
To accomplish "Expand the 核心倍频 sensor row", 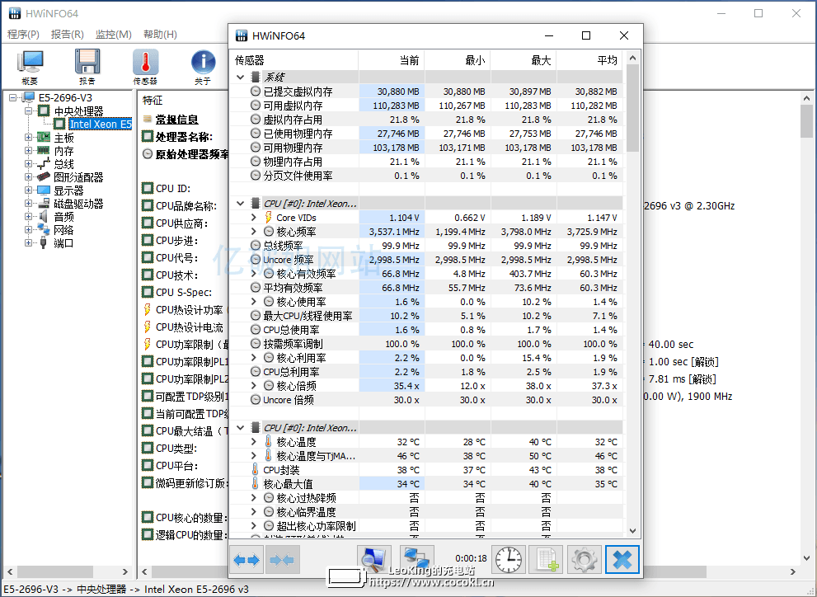I will tap(254, 386).
